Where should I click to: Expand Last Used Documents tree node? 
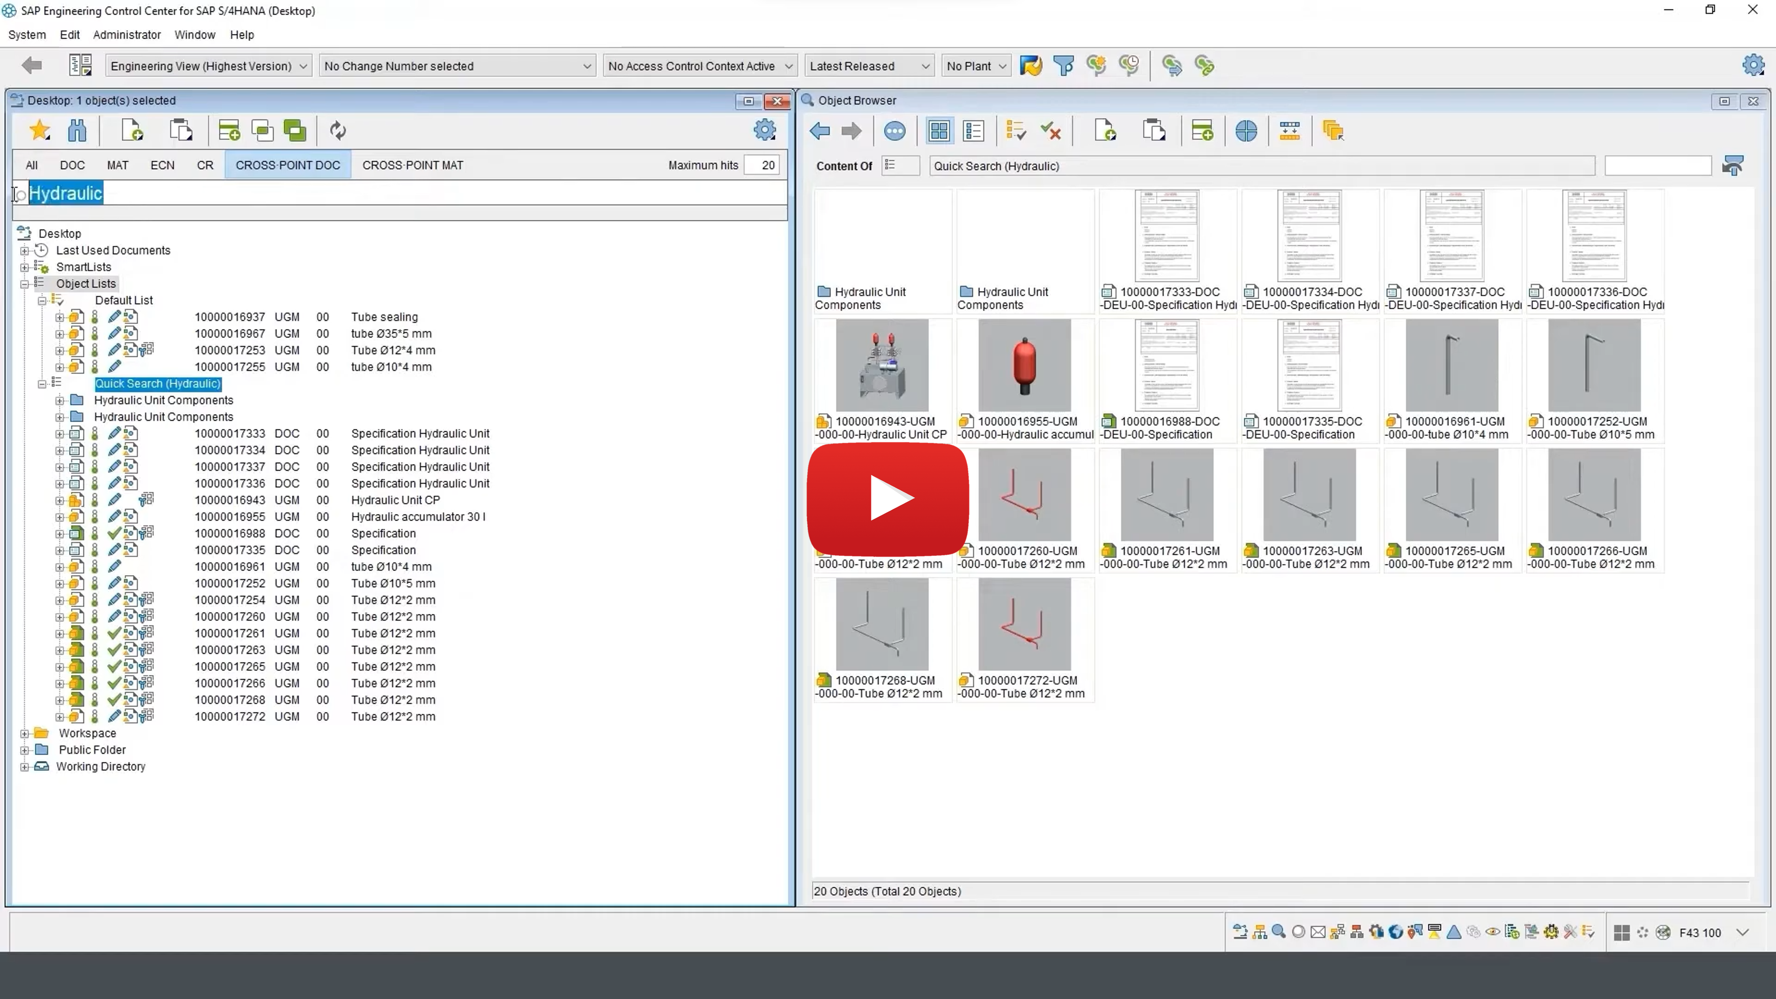click(25, 250)
